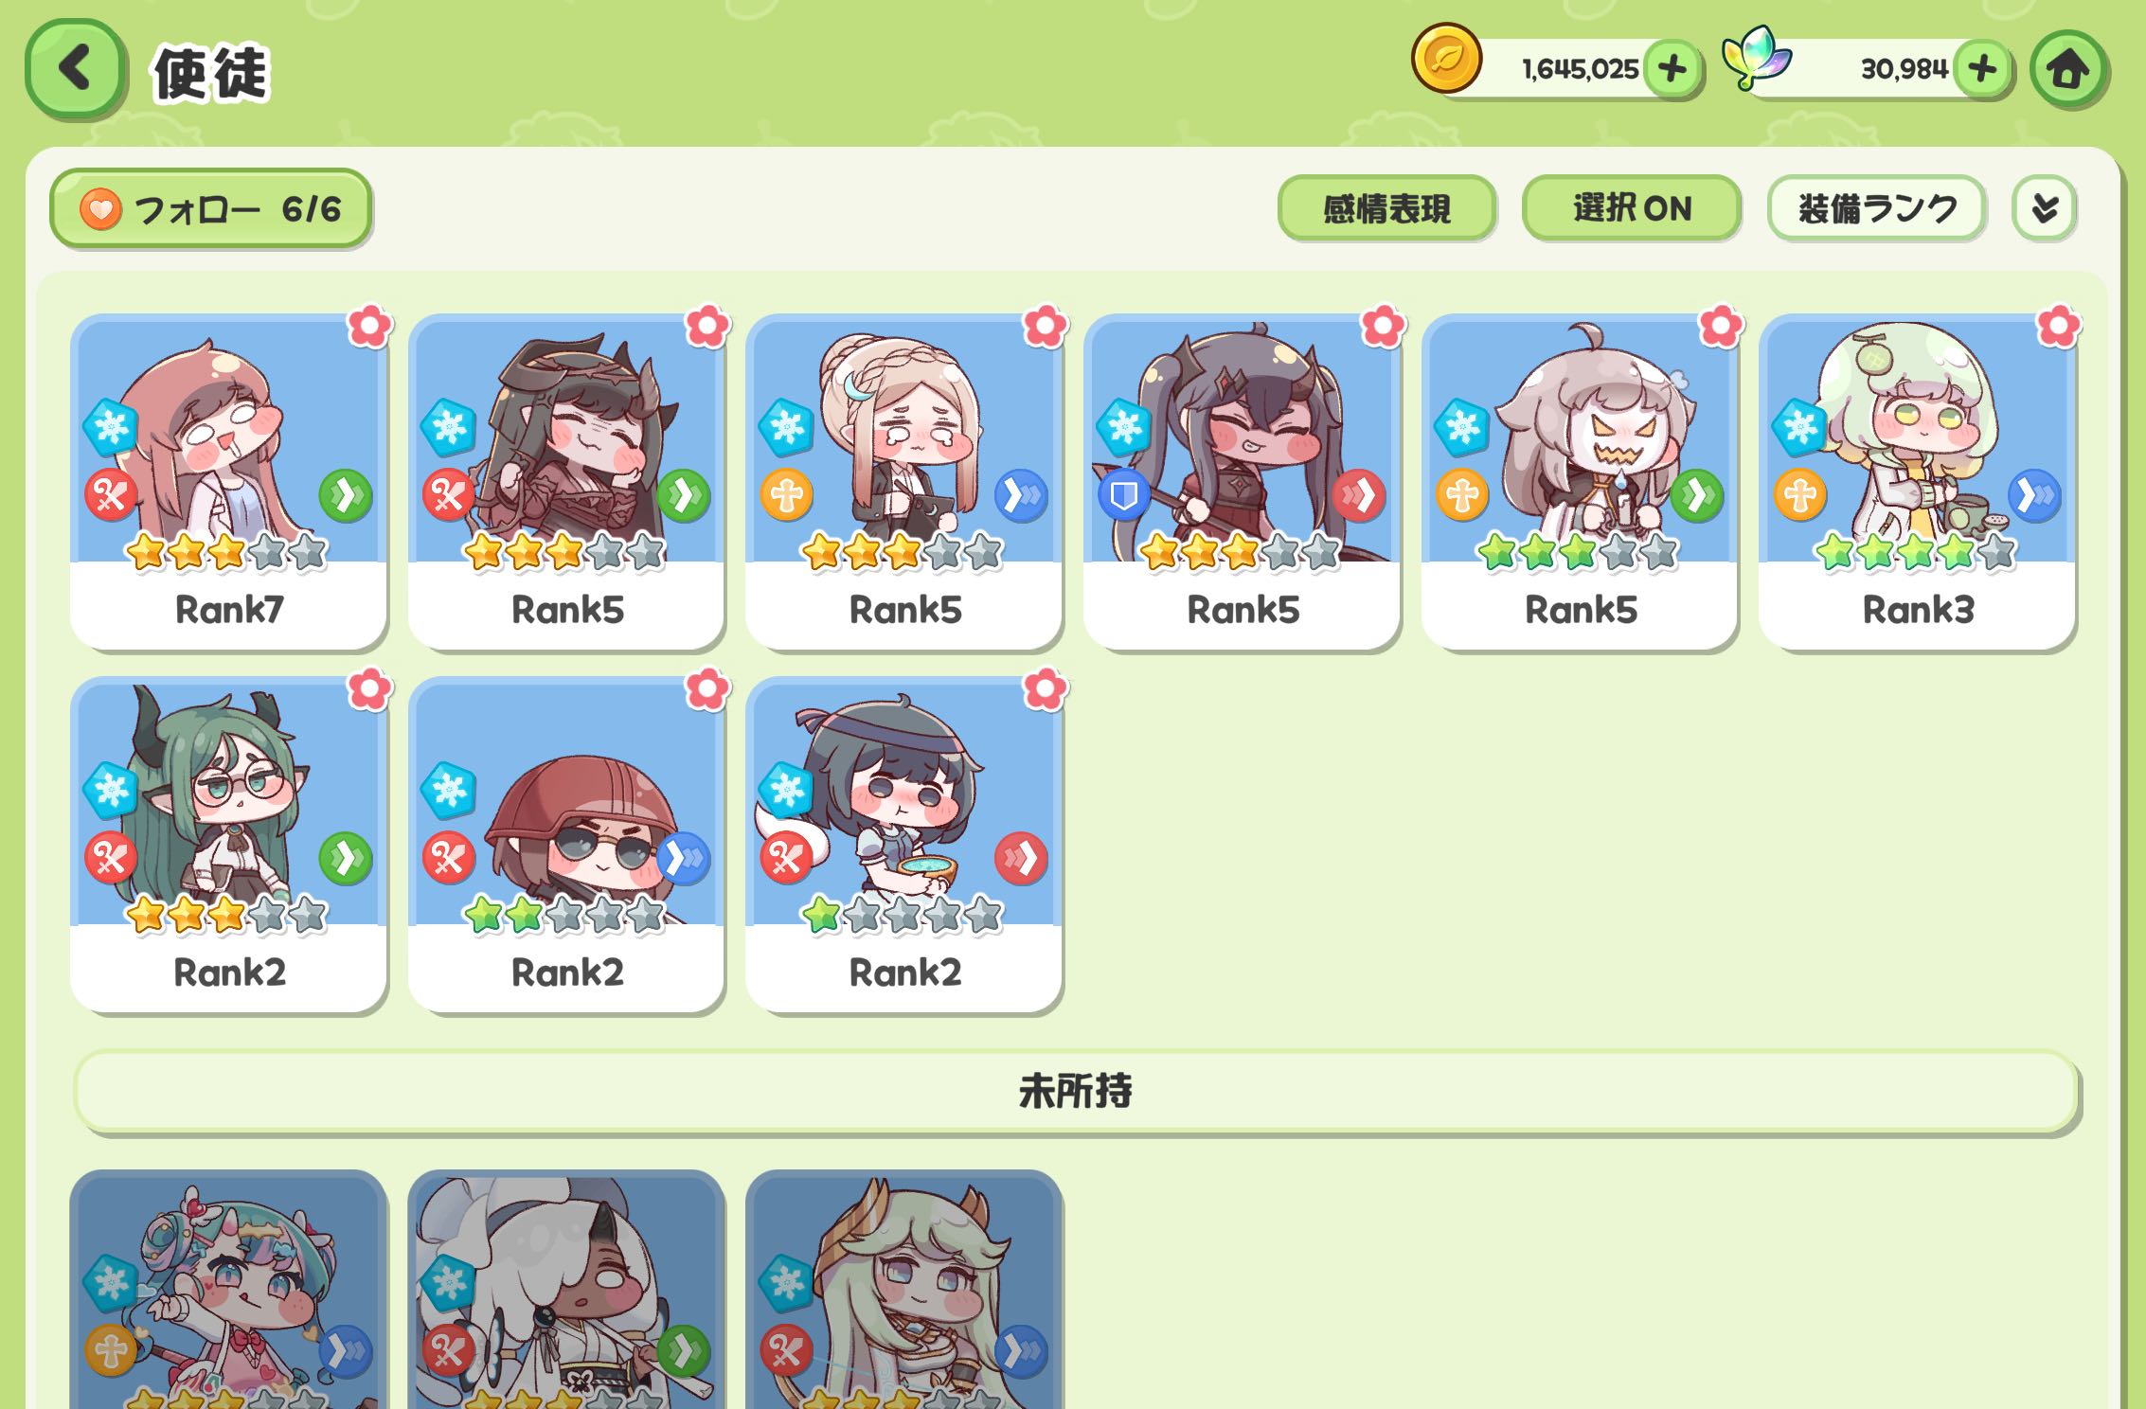This screenshot has width=2146, height=1409.
Task: Open the sunglasses helmet Rank2 character
Action: (566, 844)
